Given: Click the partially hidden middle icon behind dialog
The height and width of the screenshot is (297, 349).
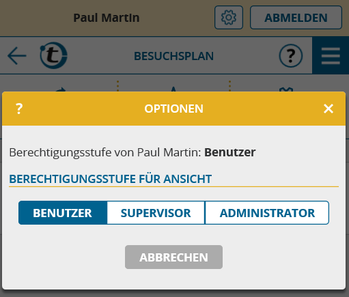Looking at the screenshot, I should [x=173, y=89].
